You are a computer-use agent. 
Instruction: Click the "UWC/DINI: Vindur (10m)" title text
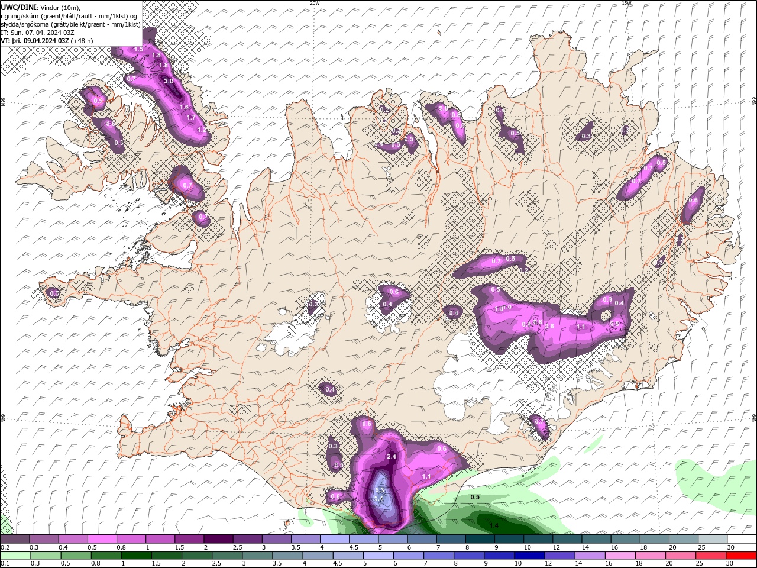coord(40,7)
